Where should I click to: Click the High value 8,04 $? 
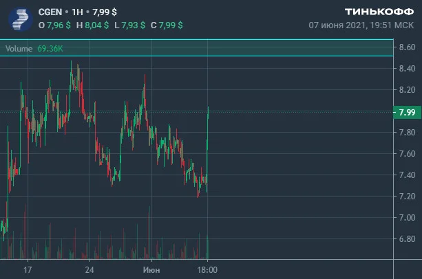pyautogui.click(x=97, y=25)
